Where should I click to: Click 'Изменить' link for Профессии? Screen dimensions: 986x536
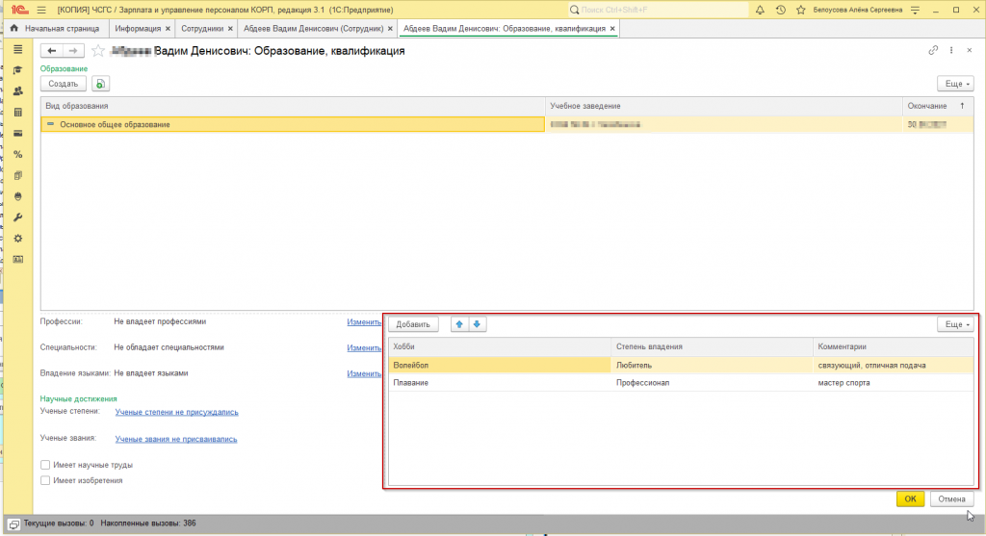[364, 321]
